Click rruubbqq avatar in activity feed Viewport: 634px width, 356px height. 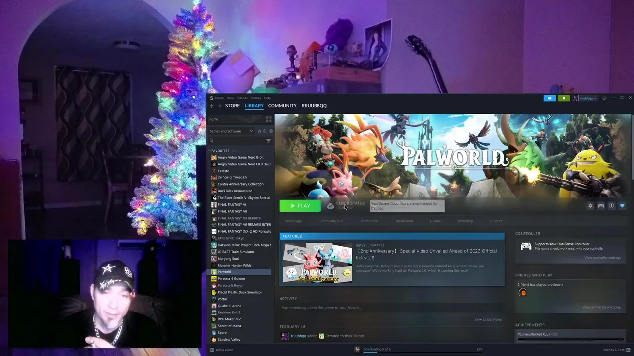click(285, 336)
